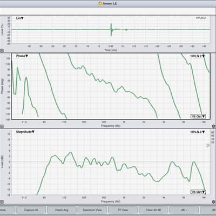Open the Lin graph type dropdown

pos(20,18)
